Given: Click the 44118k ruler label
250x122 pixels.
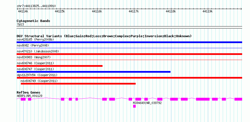Looking at the screenshot, I should (171, 11).
